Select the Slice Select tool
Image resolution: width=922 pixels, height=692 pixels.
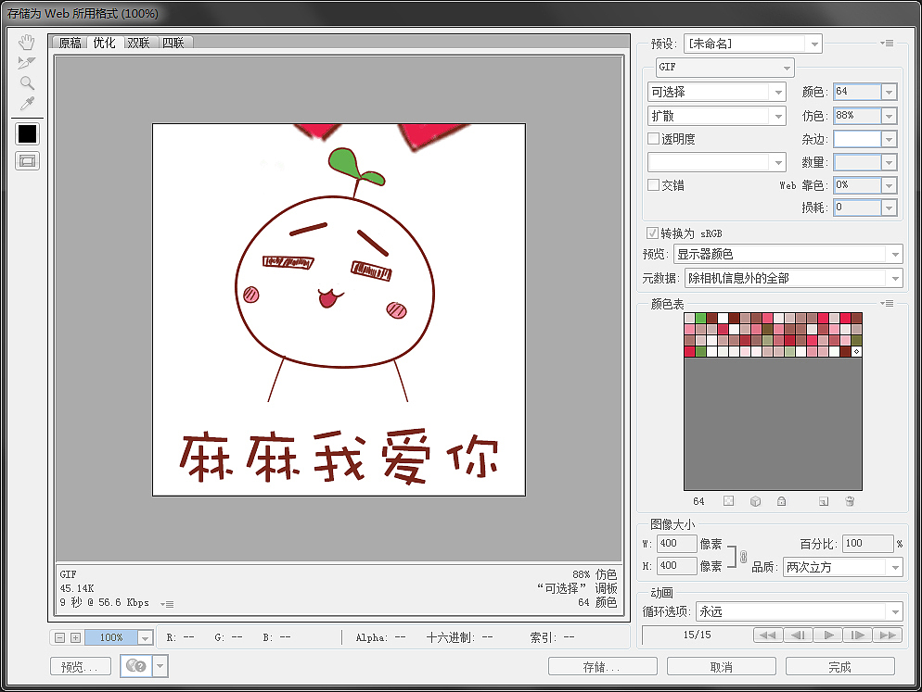click(26, 62)
